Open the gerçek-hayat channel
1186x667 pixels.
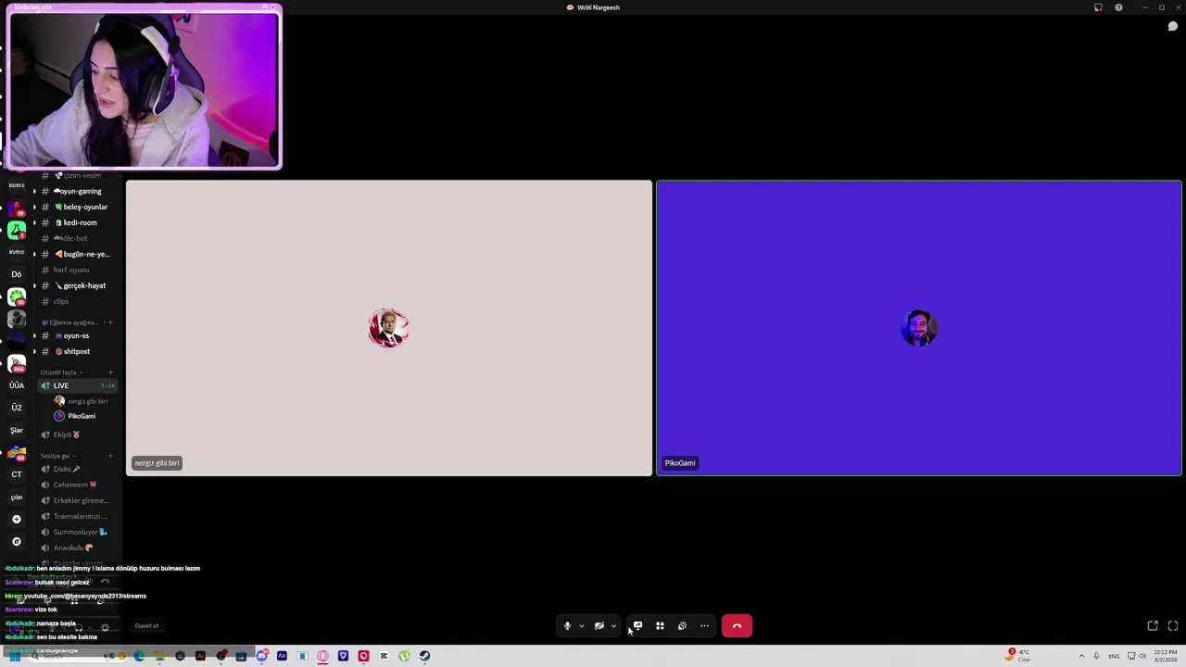coord(78,286)
